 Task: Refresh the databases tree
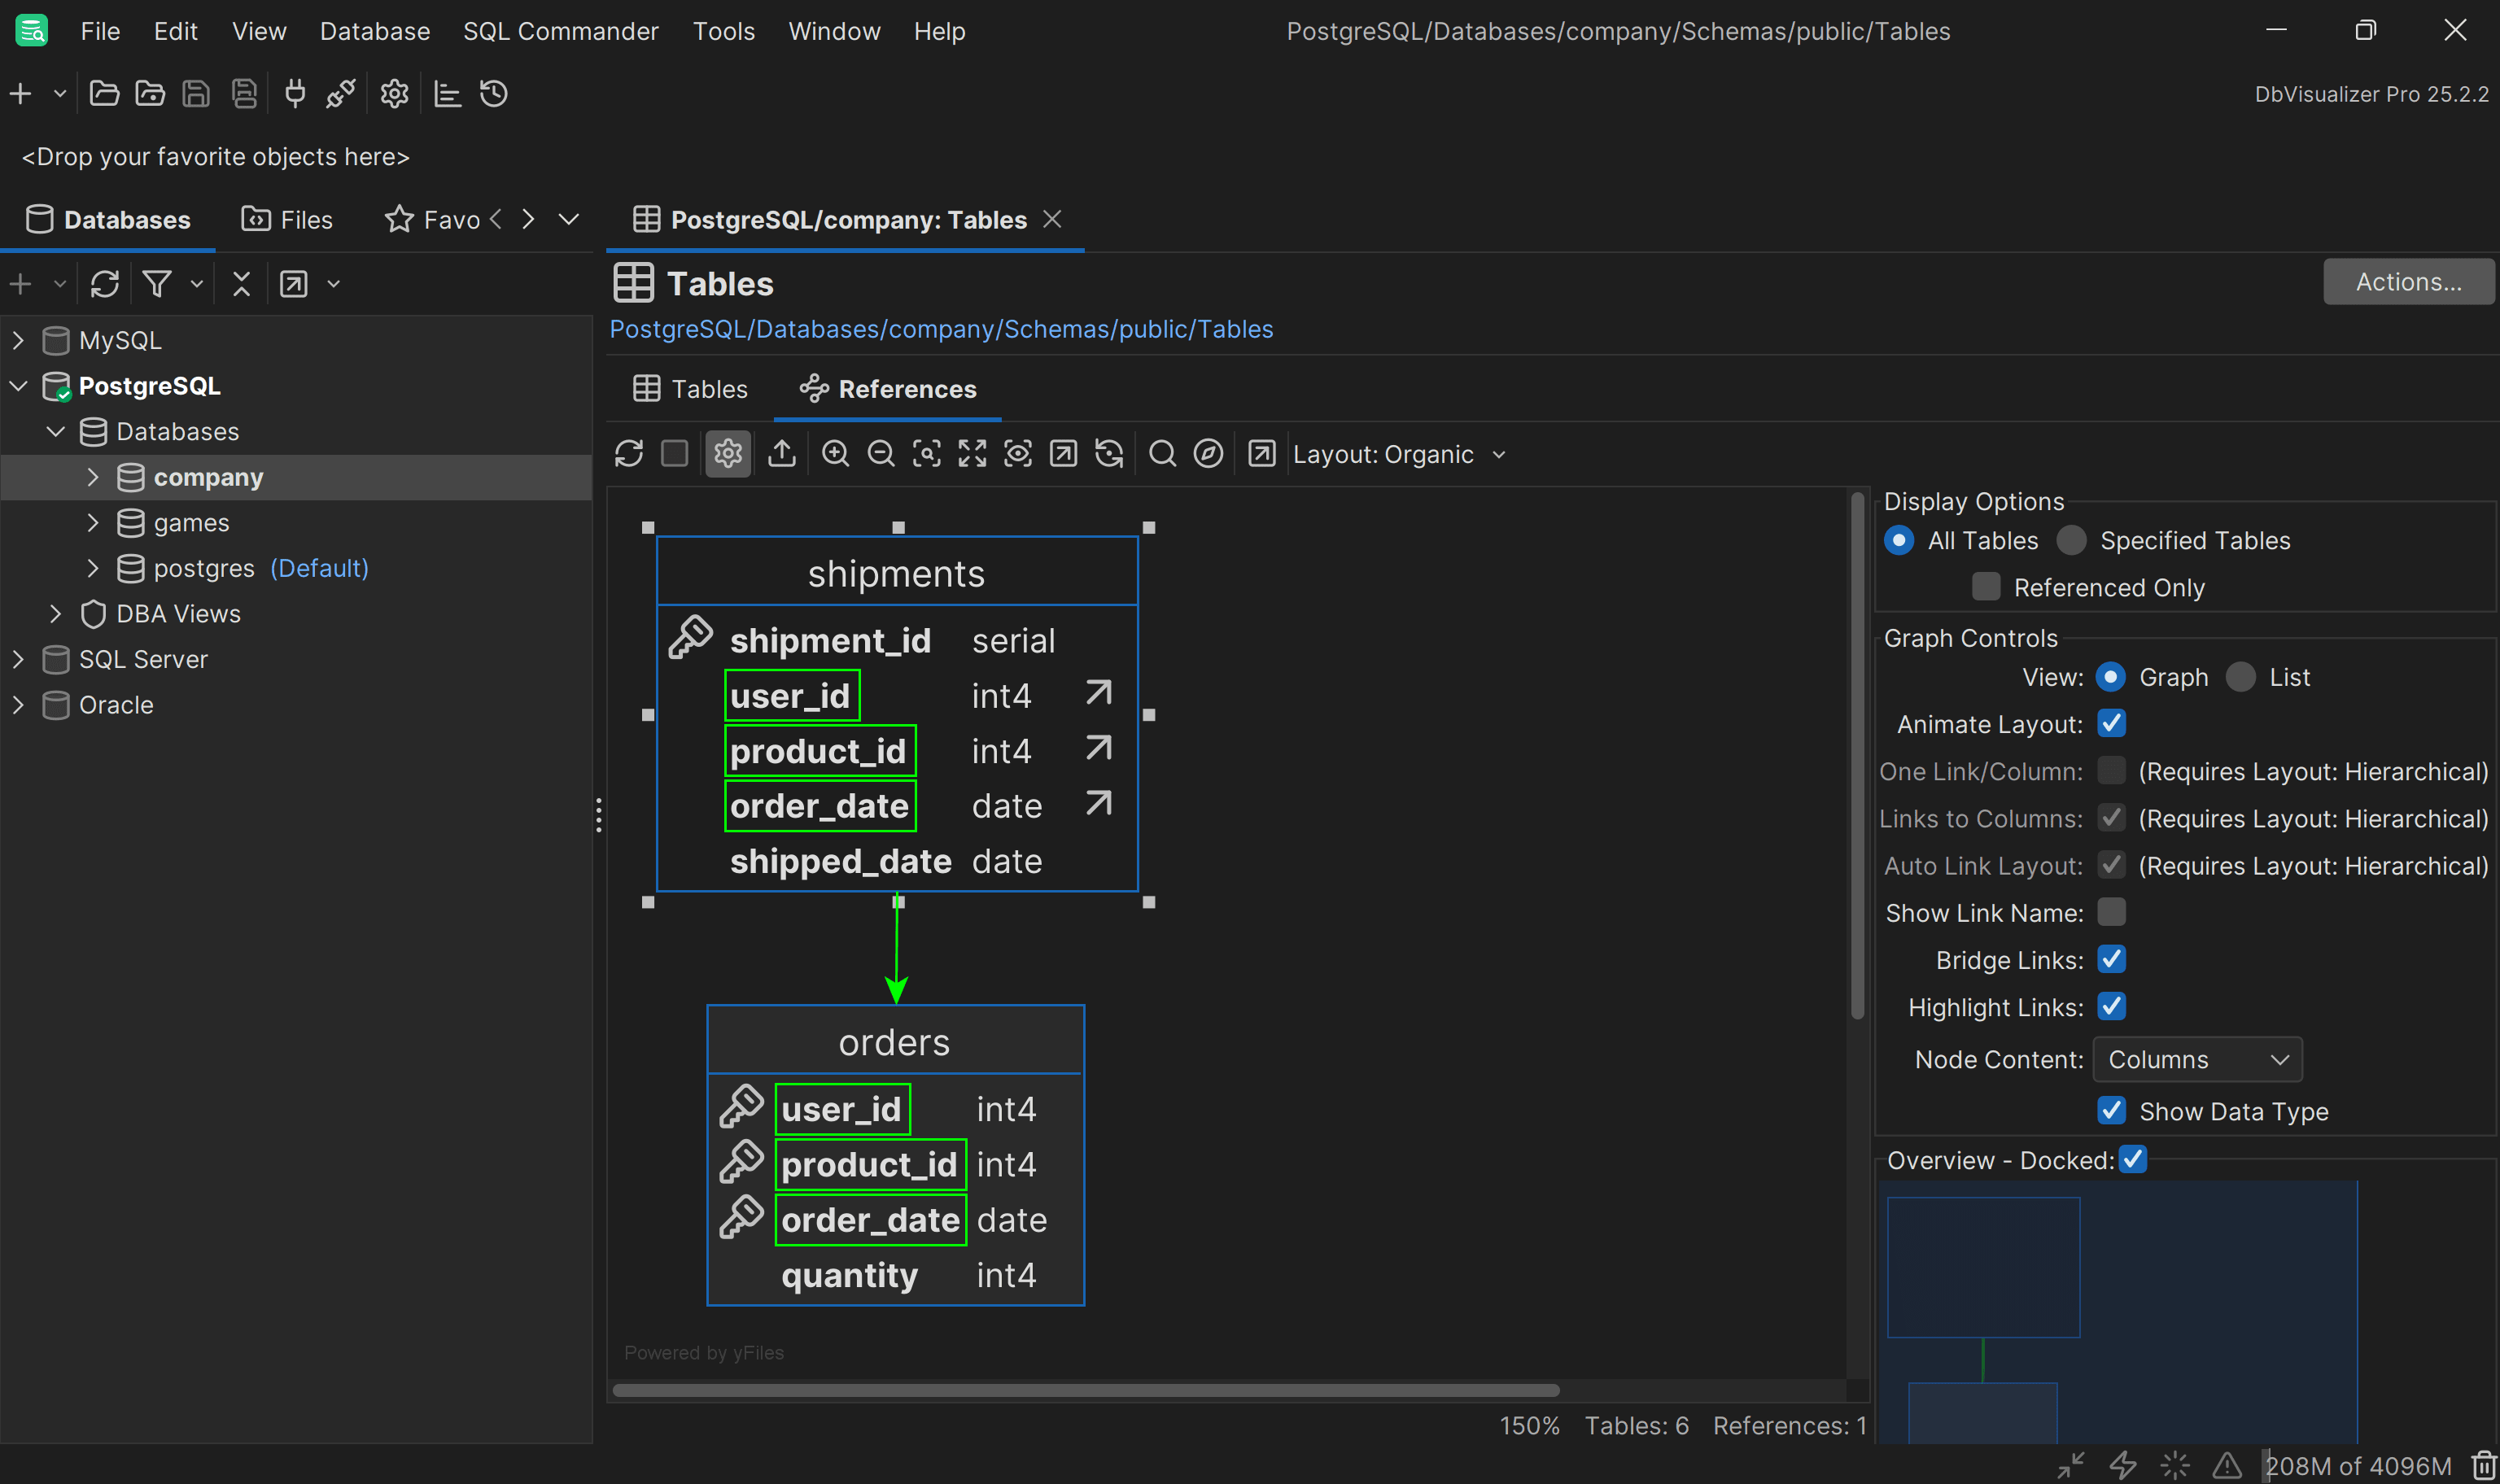105,284
